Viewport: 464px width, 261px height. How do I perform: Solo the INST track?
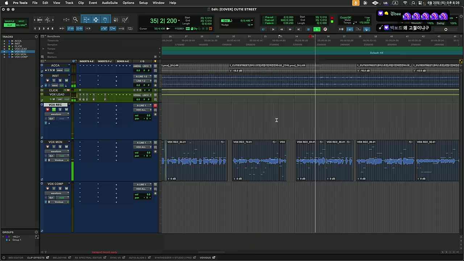[60, 80]
